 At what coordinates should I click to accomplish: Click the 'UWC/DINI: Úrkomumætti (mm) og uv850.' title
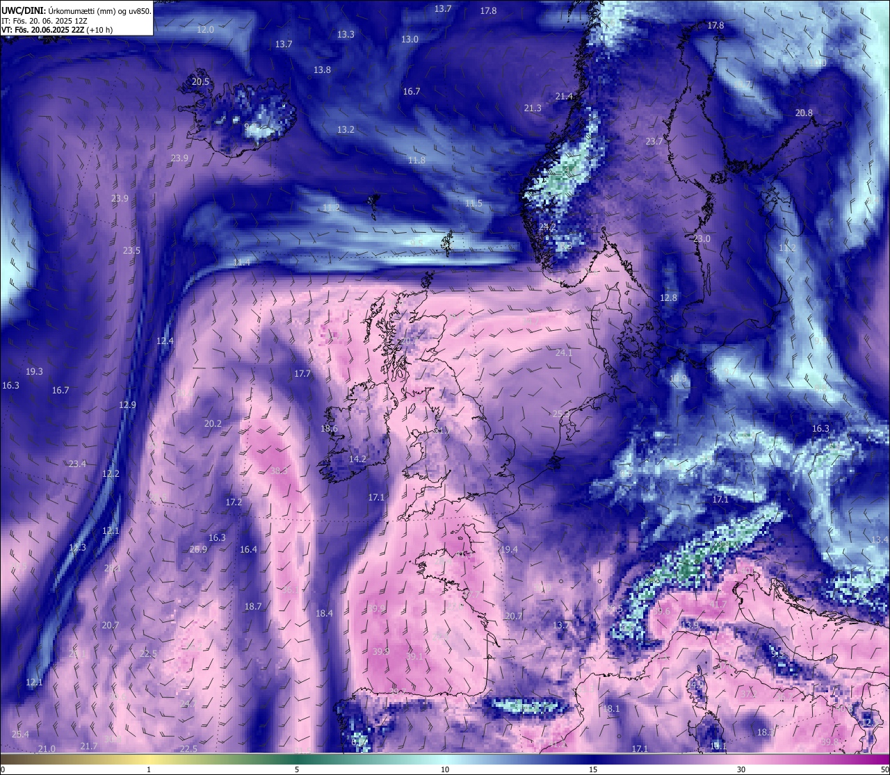click(x=76, y=10)
